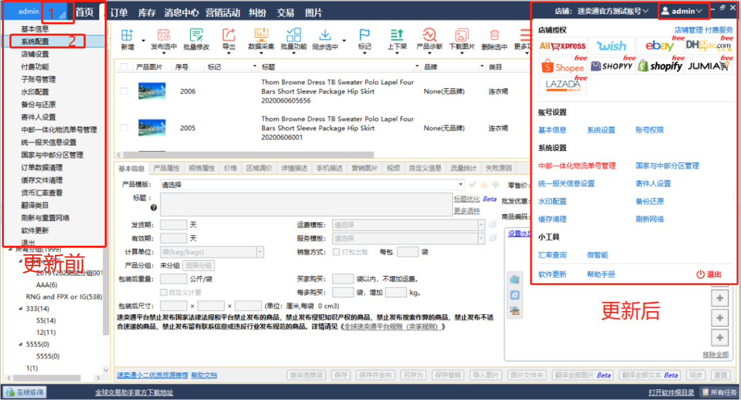Click the 发布选中 (Publish selected) icon
The height and width of the screenshot is (400, 741).
click(x=164, y=35)
